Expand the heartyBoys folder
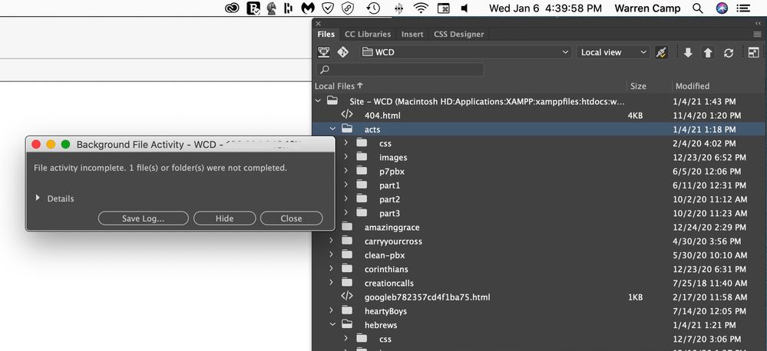This screenshot has height=351, width=767. pos(331,310)
